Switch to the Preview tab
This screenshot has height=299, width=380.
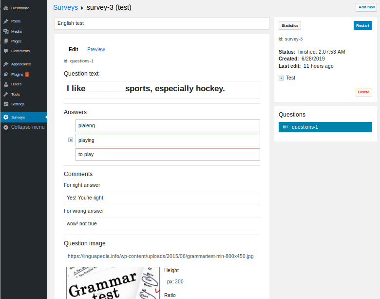pos(96,49)
